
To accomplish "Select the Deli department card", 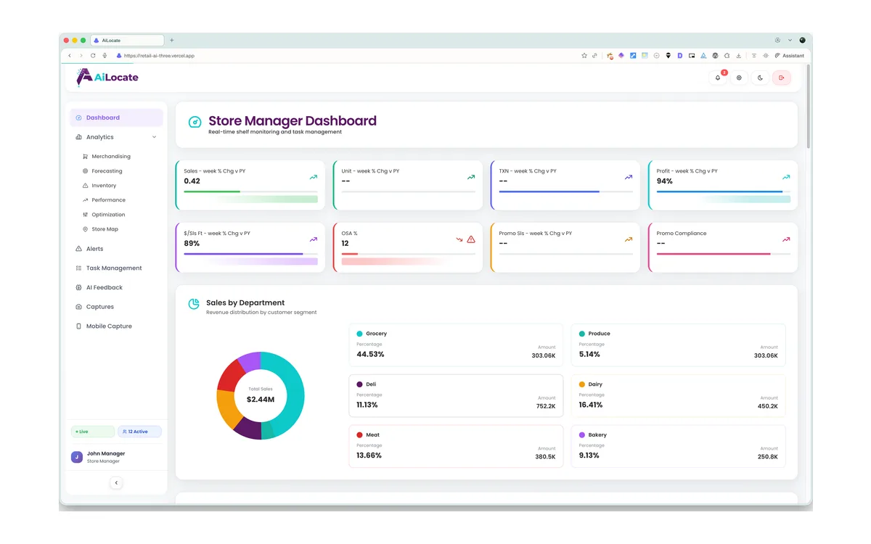I will 456,396.
